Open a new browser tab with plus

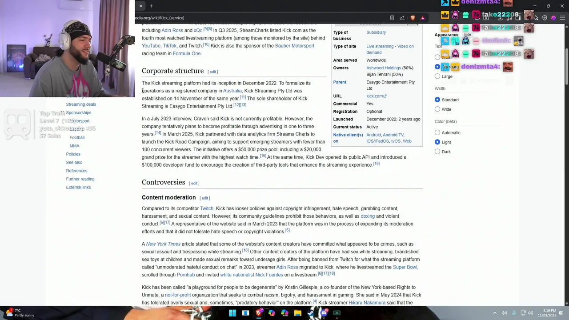[152, 6]
